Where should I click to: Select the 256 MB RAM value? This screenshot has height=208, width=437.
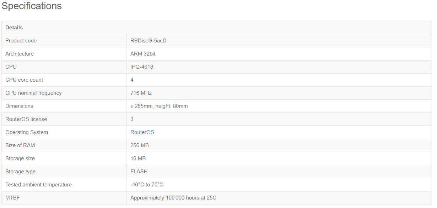140,145
